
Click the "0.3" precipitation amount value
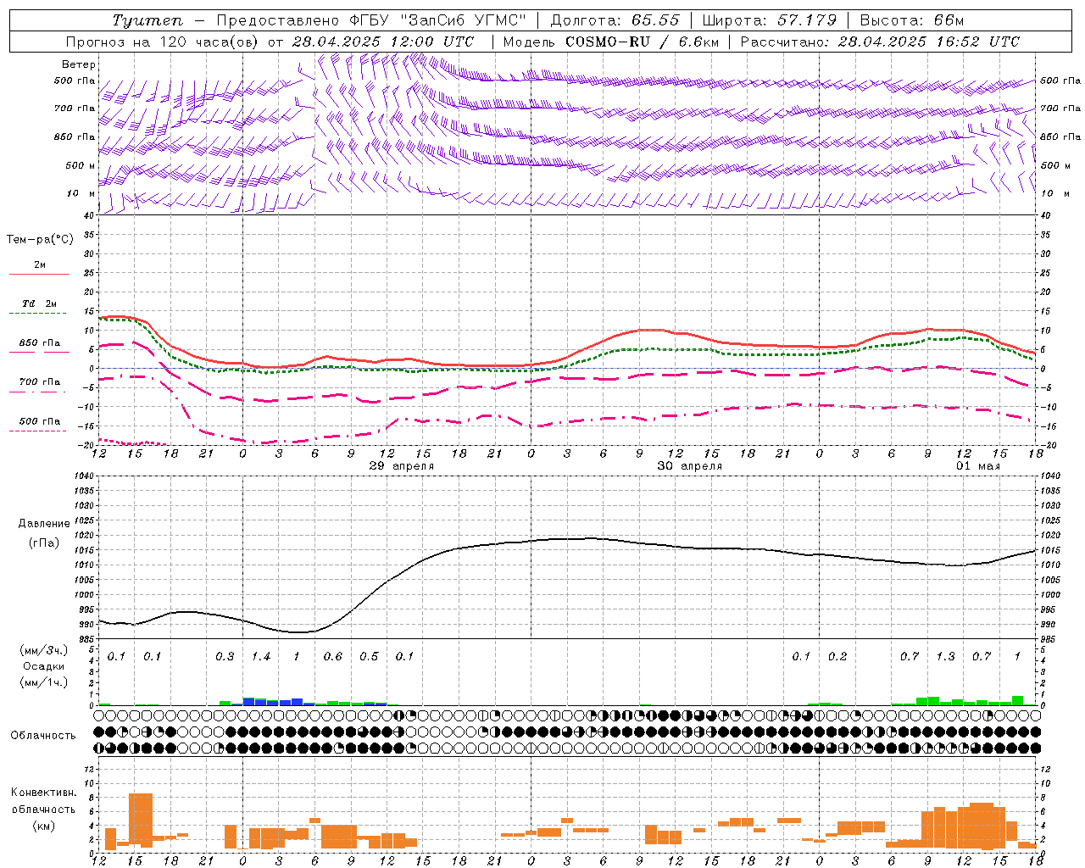(x=225, y=657)
